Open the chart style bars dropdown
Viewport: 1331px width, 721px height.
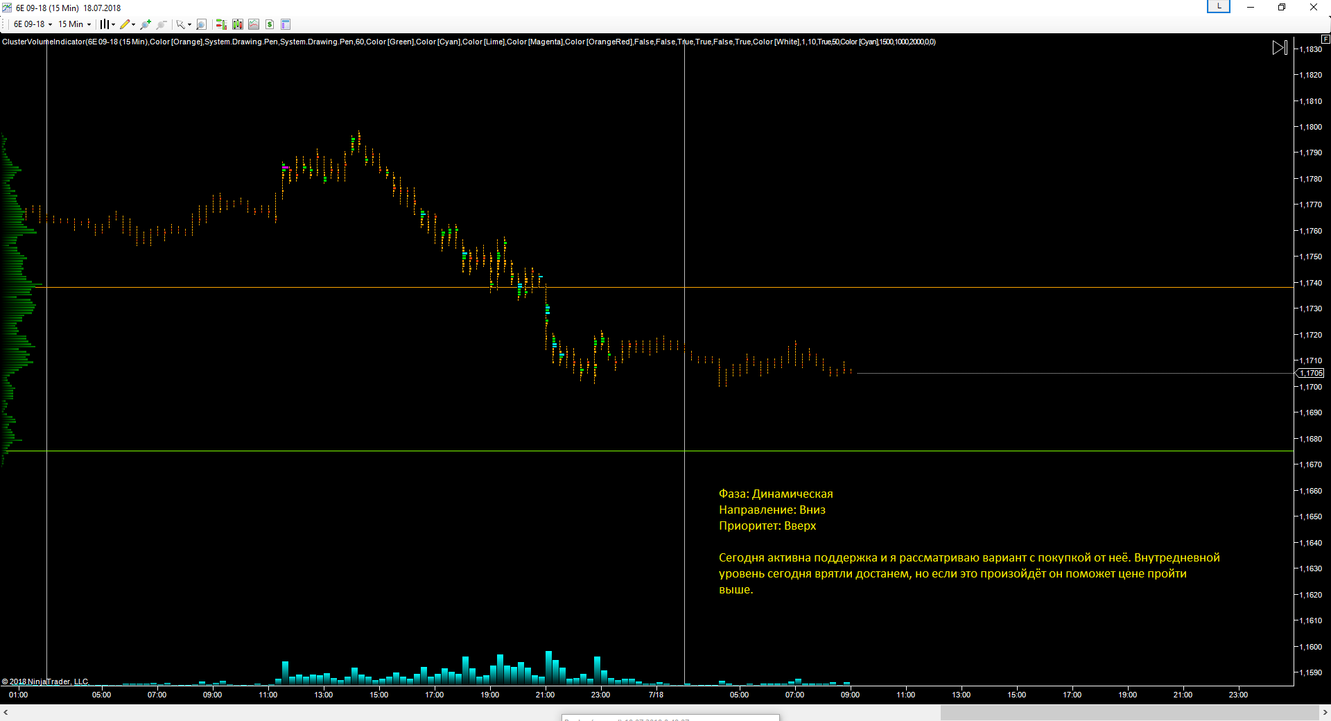coord(107,24)
